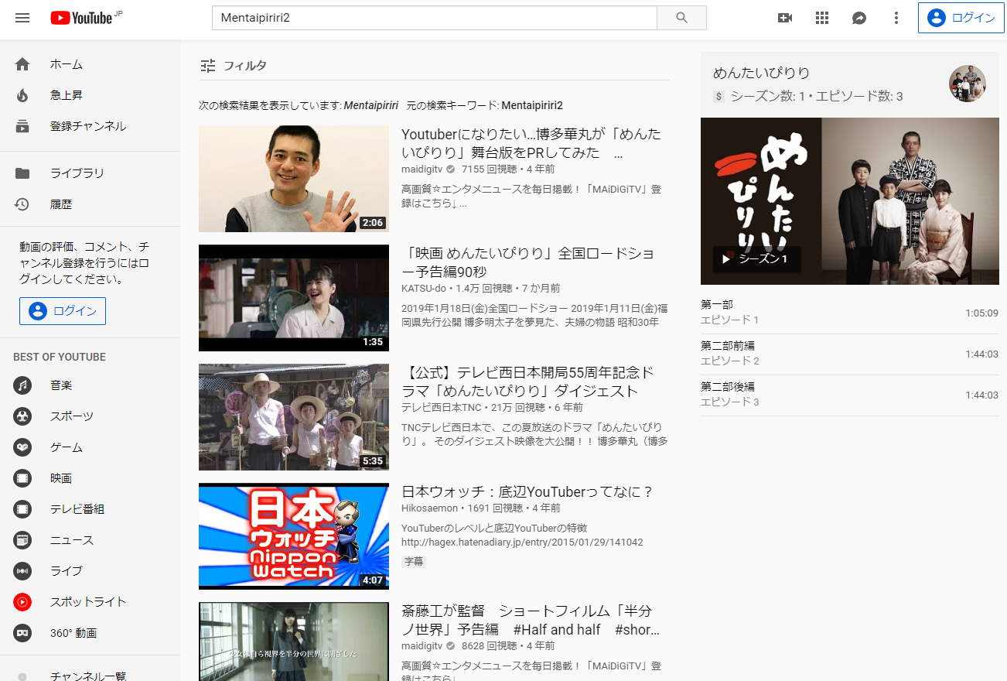Click the BEST OF YOUTUBE section heading
The width and height of the screenshot is (1007, 681).
click(60, 357)
